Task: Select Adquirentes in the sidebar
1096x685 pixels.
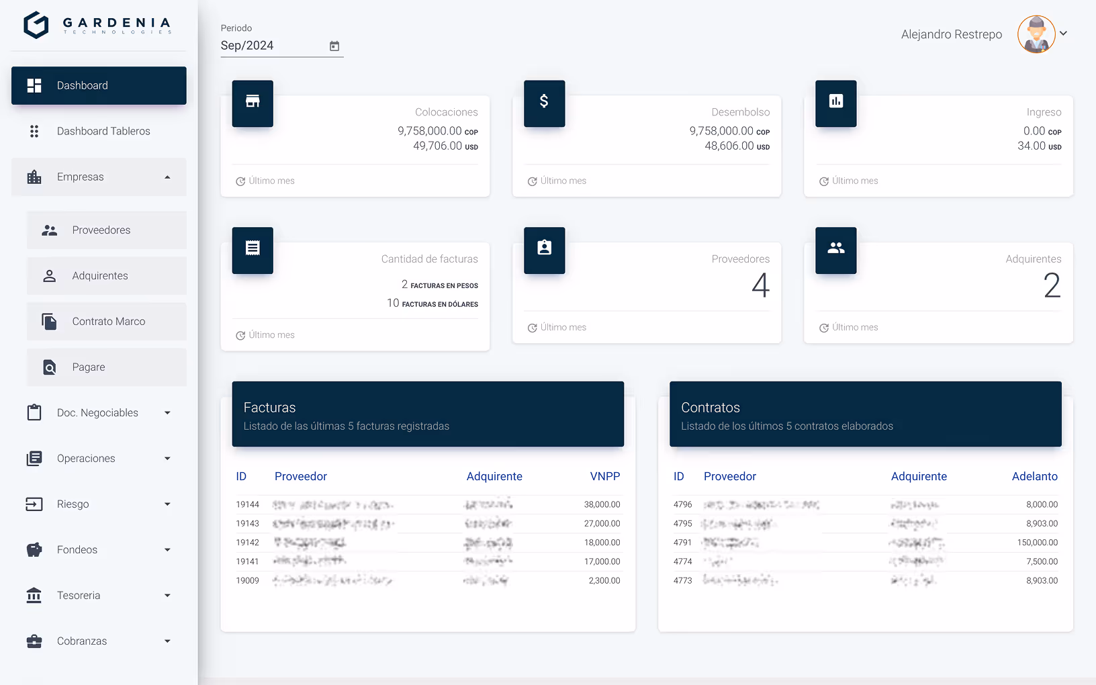Action: coord(99,275)
